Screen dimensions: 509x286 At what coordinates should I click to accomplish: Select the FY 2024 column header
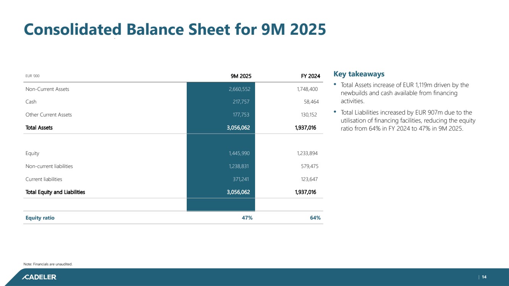(310, 76)
